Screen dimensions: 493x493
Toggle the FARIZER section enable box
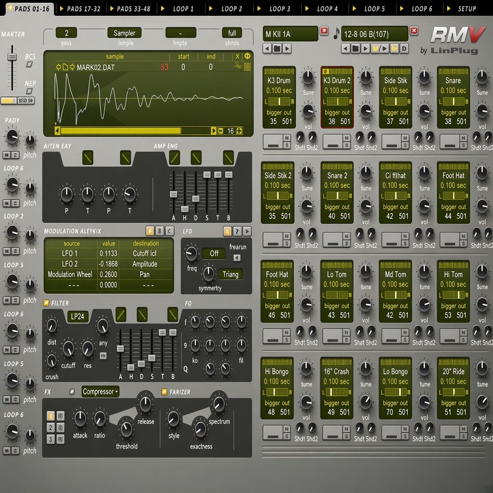tap(164, 392)
